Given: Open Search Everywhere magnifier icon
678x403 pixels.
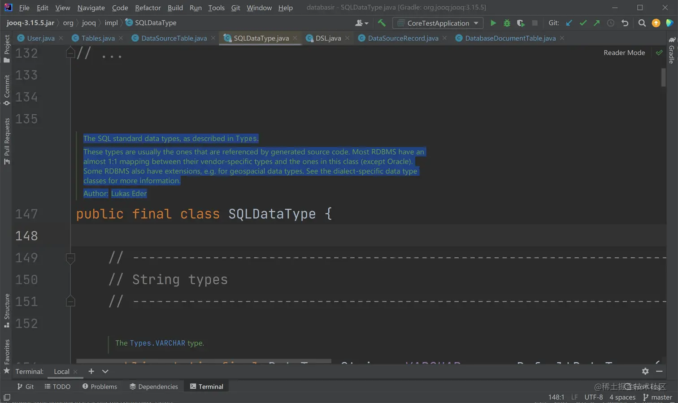Looking at the screenshot, I should (642, 23).
